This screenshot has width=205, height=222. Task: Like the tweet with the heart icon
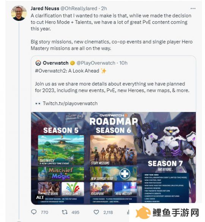click(96, 212)
